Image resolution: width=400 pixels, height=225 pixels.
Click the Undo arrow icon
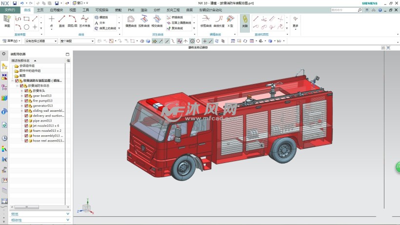pyautogui.click(x=22, y=3)
